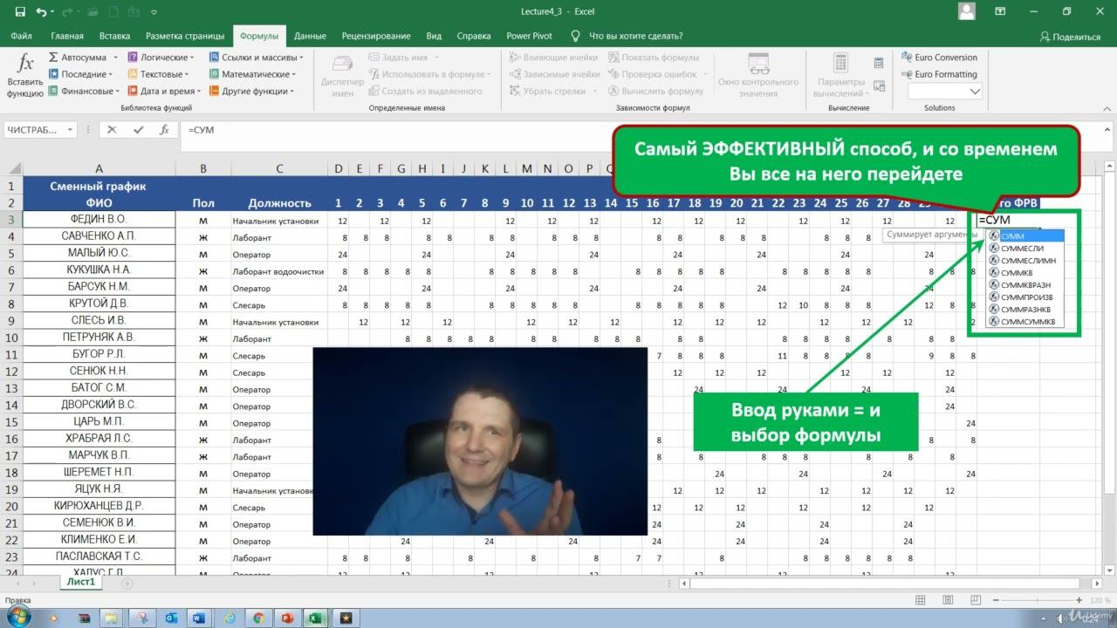The width and height of the screenshot is (1117, 628).
Task: Switch to the Вставка tab
Action: tap(114, 36)
